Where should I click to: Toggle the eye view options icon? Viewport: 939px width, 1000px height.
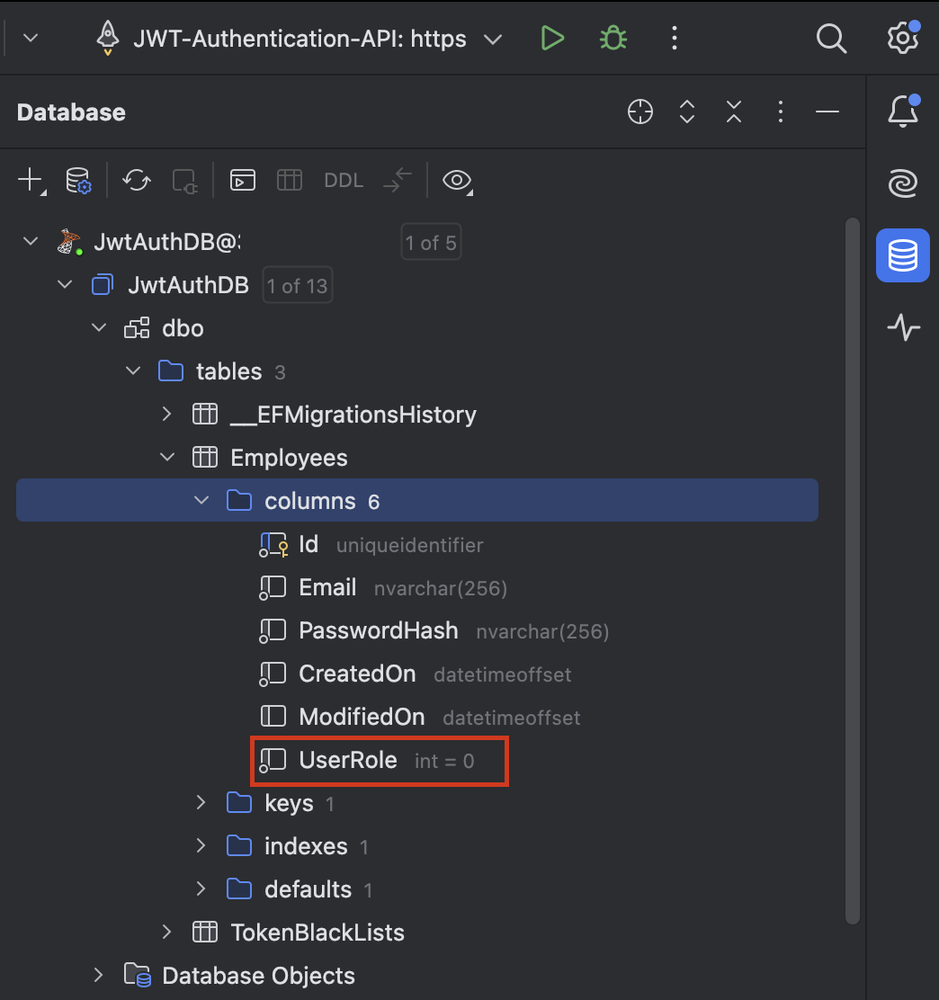(x=457, y=180)
